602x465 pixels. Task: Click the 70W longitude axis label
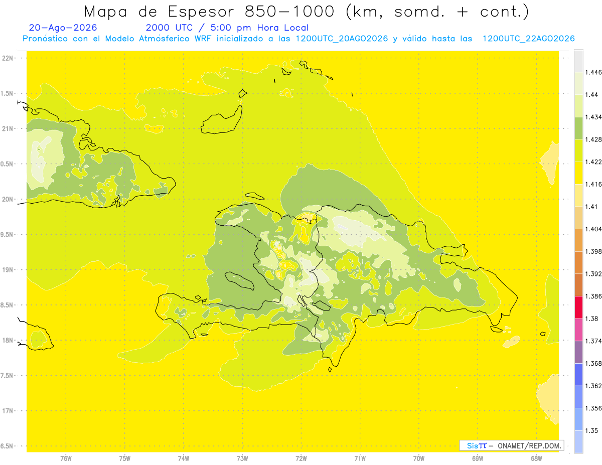[x=419, y=458]
